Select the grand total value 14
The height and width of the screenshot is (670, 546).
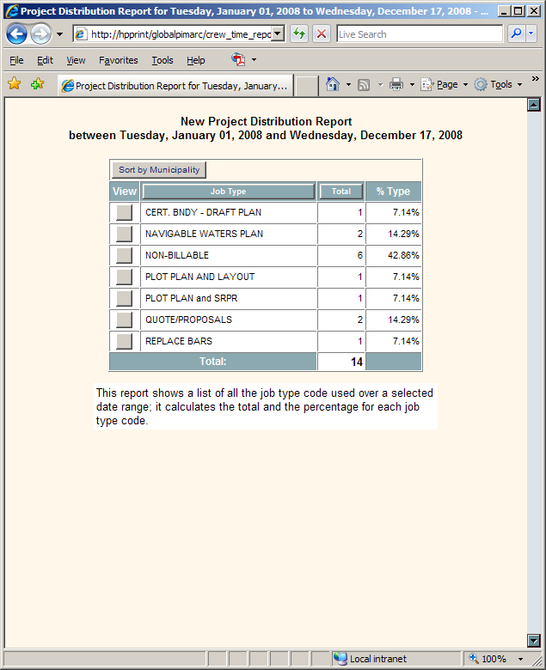click(357, 362)
